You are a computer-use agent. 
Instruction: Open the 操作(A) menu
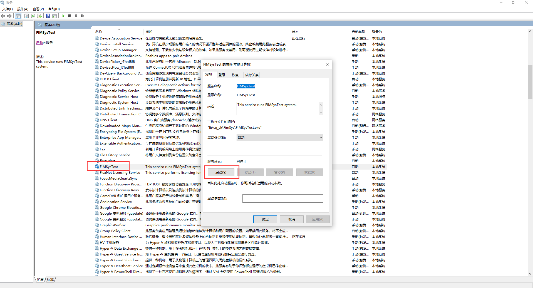(23, 9)
